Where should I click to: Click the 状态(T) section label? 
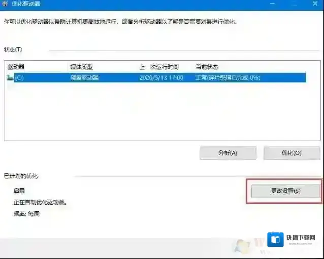(13, 49)
